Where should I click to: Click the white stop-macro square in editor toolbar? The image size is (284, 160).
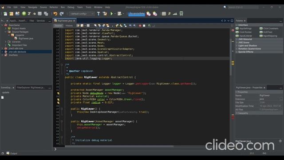[144, 26]
